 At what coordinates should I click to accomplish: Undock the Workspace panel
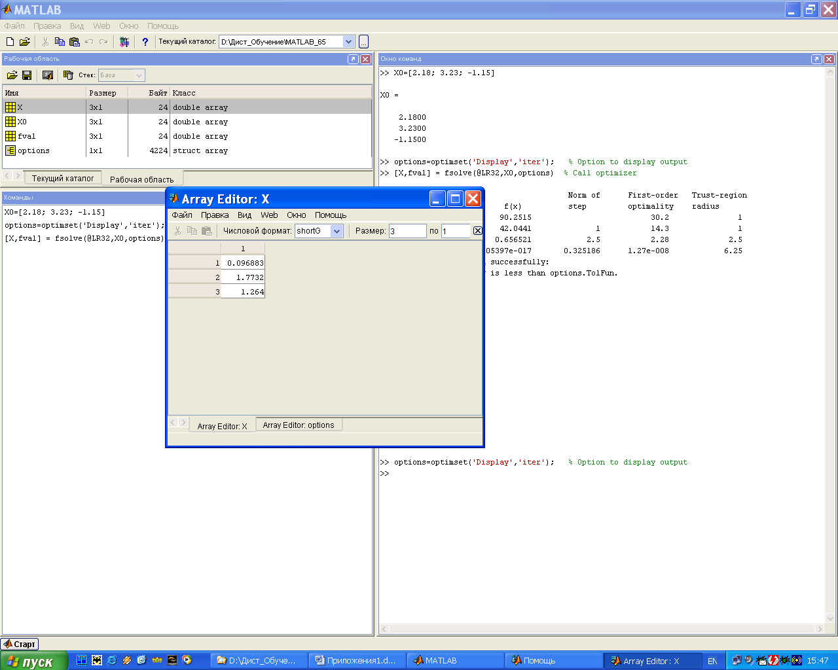353,59
